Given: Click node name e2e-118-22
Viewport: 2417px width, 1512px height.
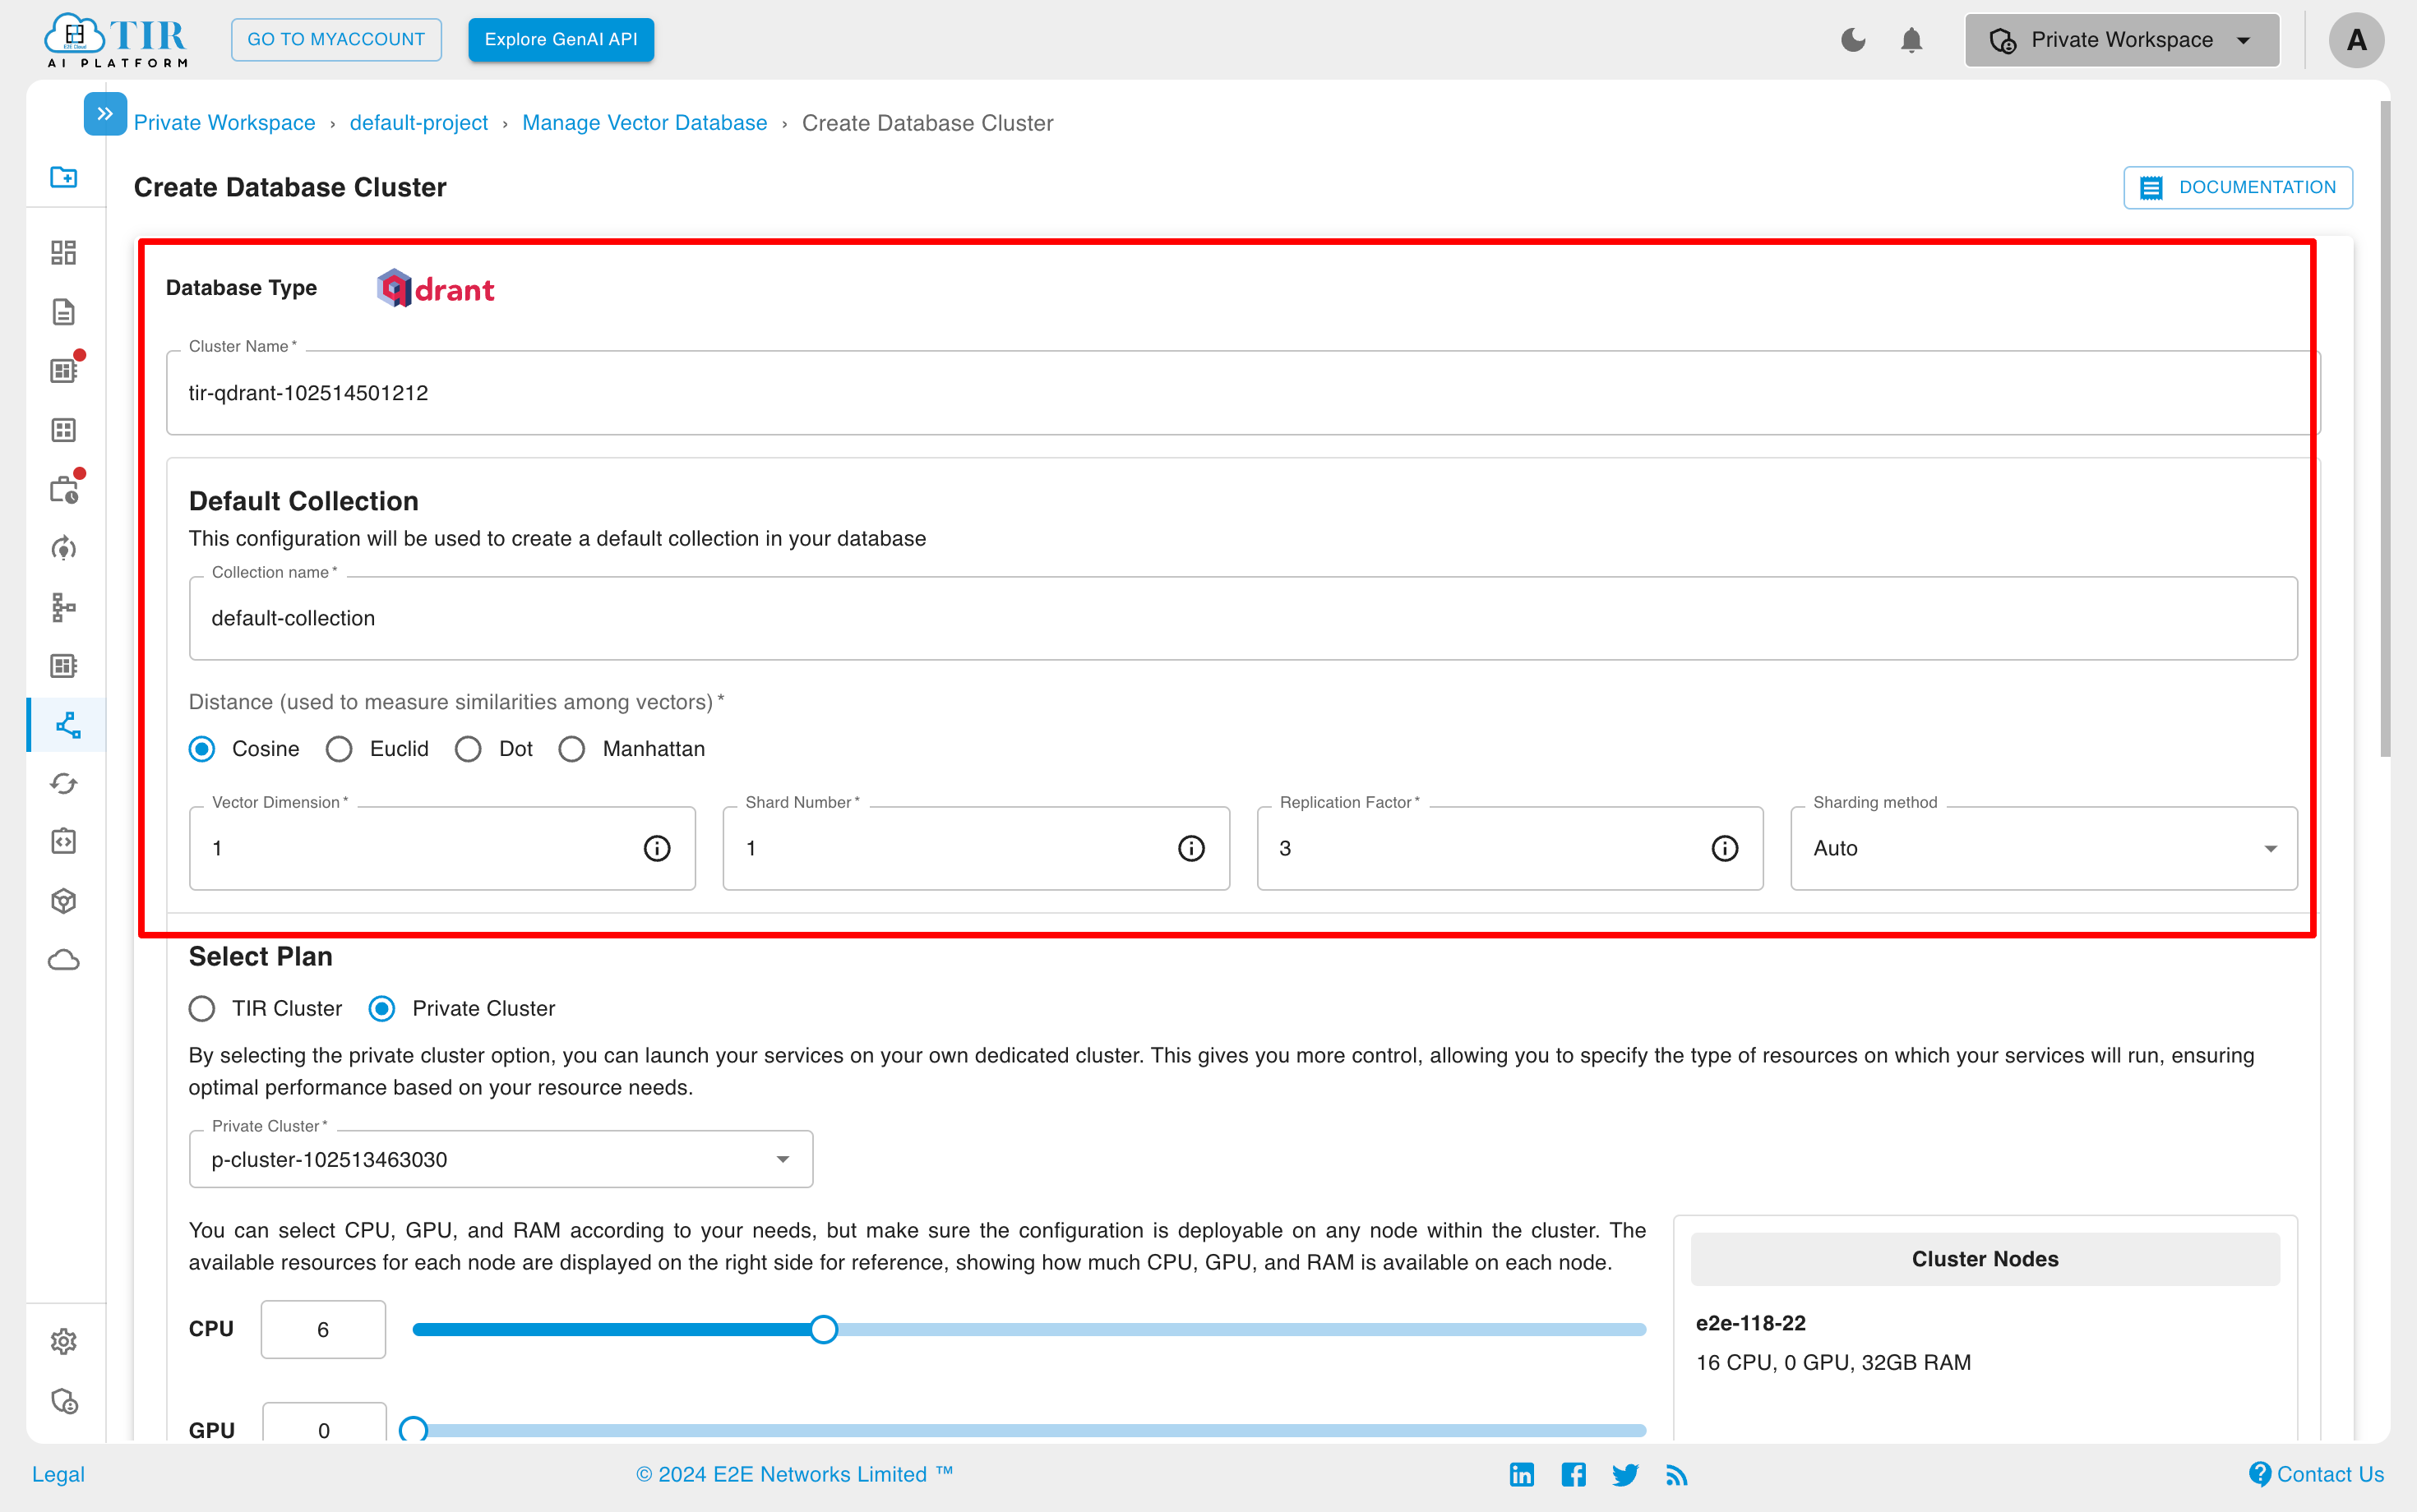Looking at the screenshot, I should click(1751, 1323).
